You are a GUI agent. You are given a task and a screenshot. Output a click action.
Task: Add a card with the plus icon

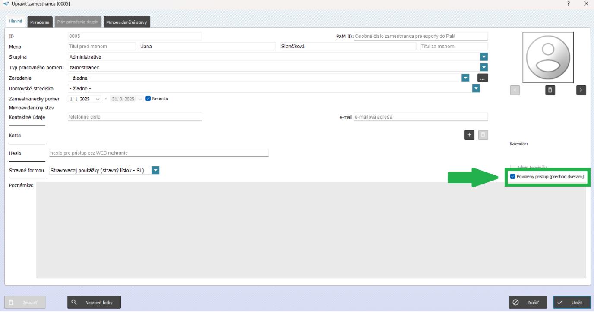(x=469, y=135)
